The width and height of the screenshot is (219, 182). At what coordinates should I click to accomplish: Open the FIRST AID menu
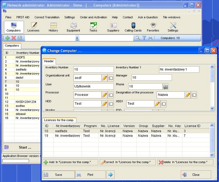[23, 17]
